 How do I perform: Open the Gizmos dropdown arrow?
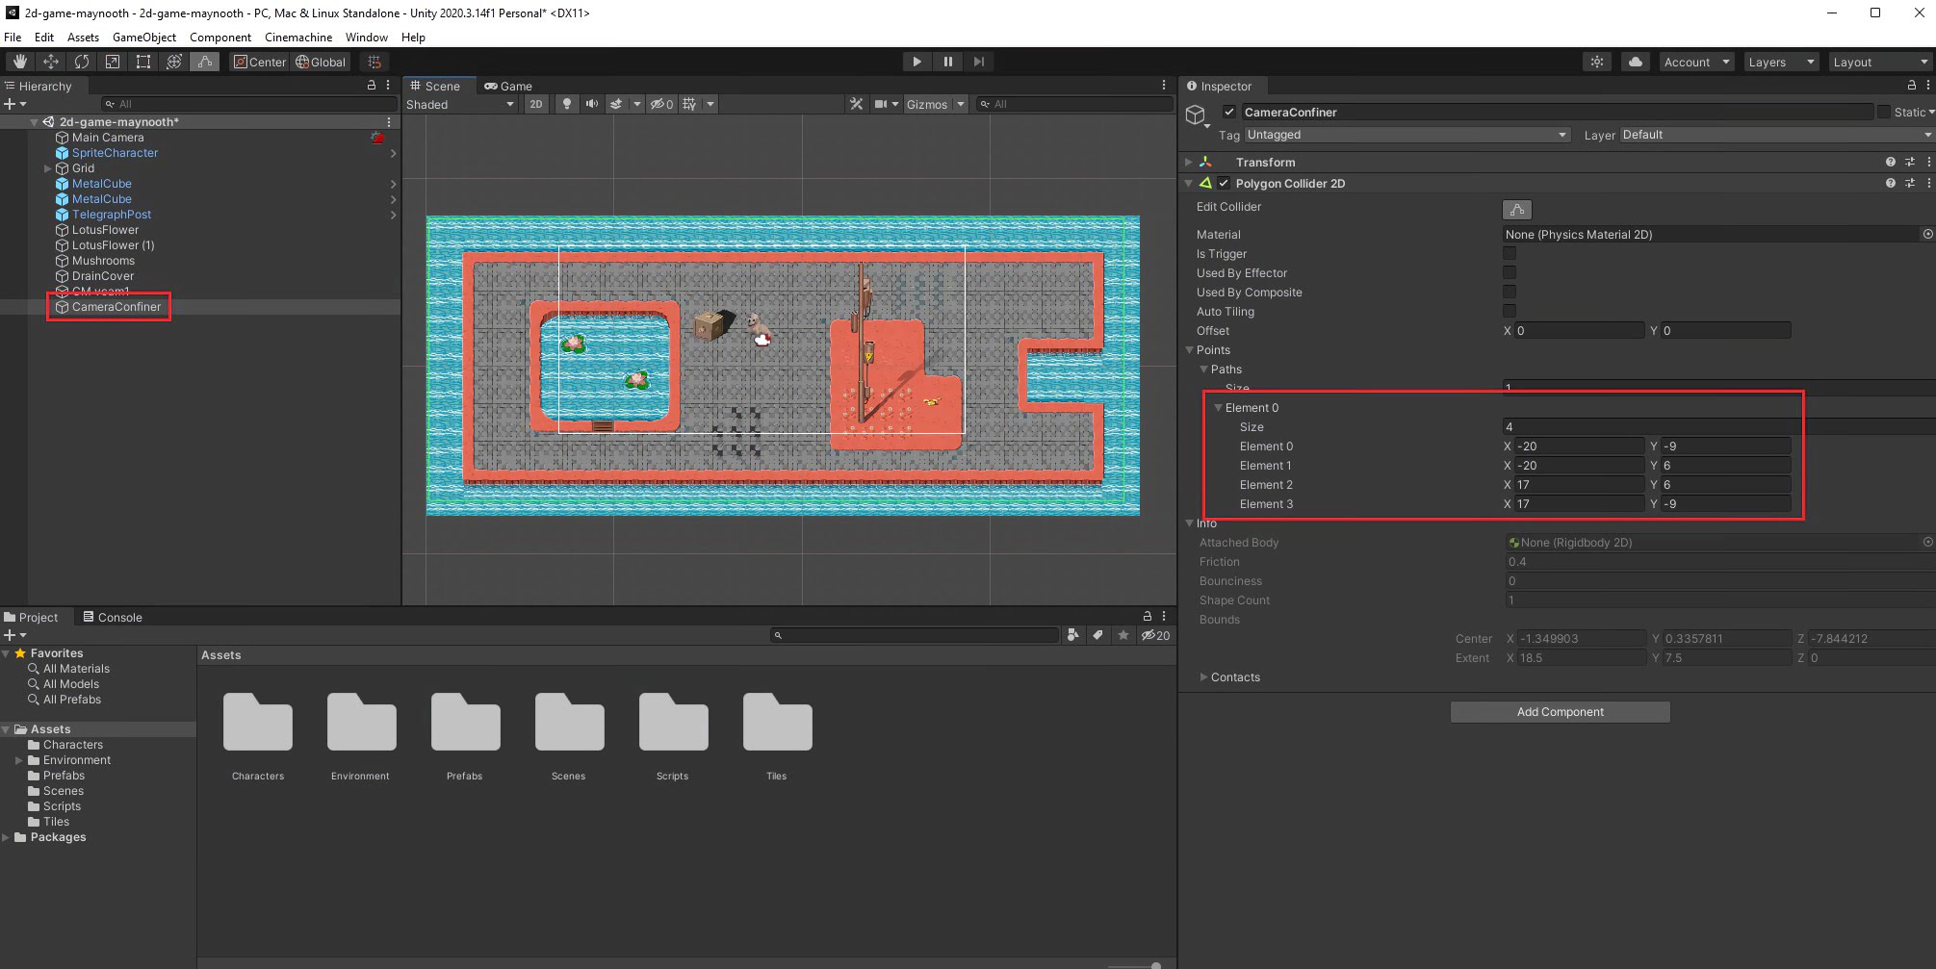(x=960, y=104)
